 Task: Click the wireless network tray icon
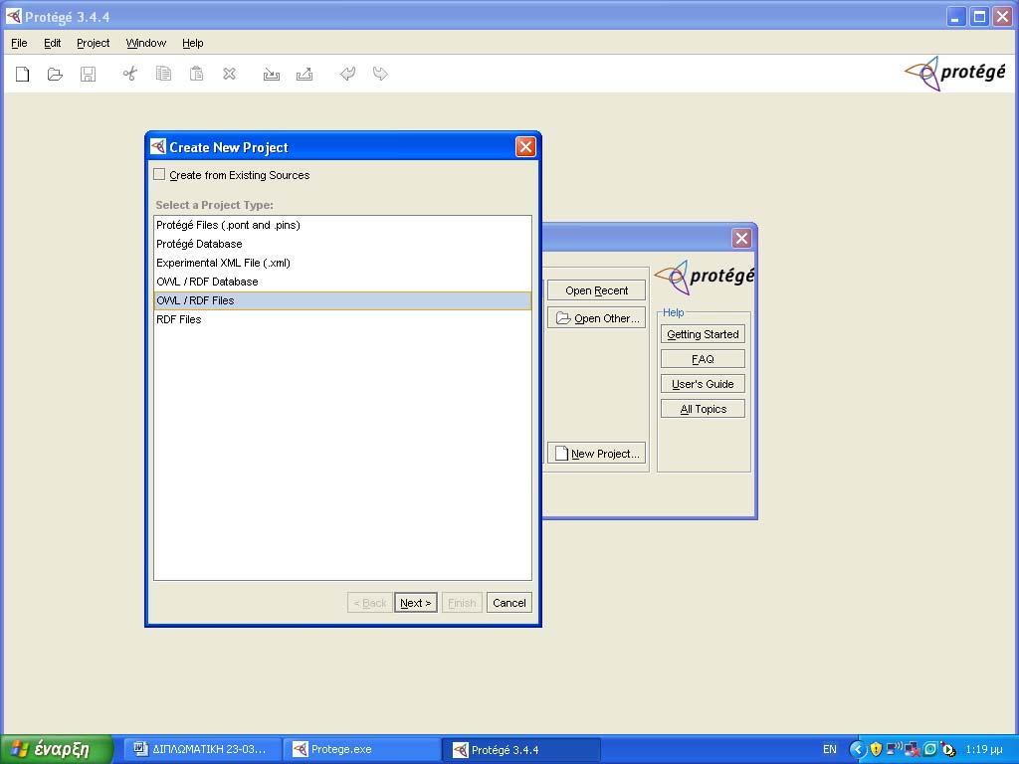click(x=895, y=748)
